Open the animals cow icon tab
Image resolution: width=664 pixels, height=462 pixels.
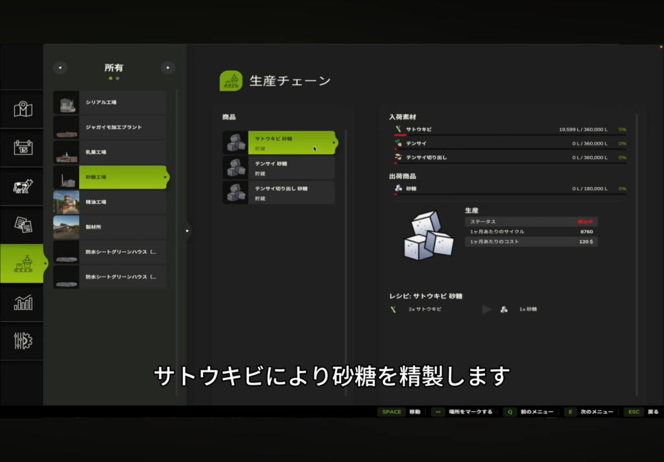[23, 187]
